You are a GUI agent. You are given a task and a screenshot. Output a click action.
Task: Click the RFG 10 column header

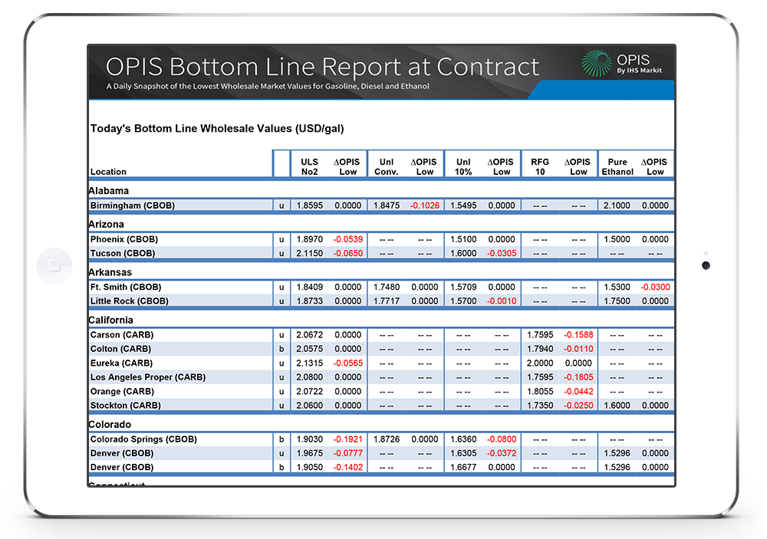pos(540,166)
